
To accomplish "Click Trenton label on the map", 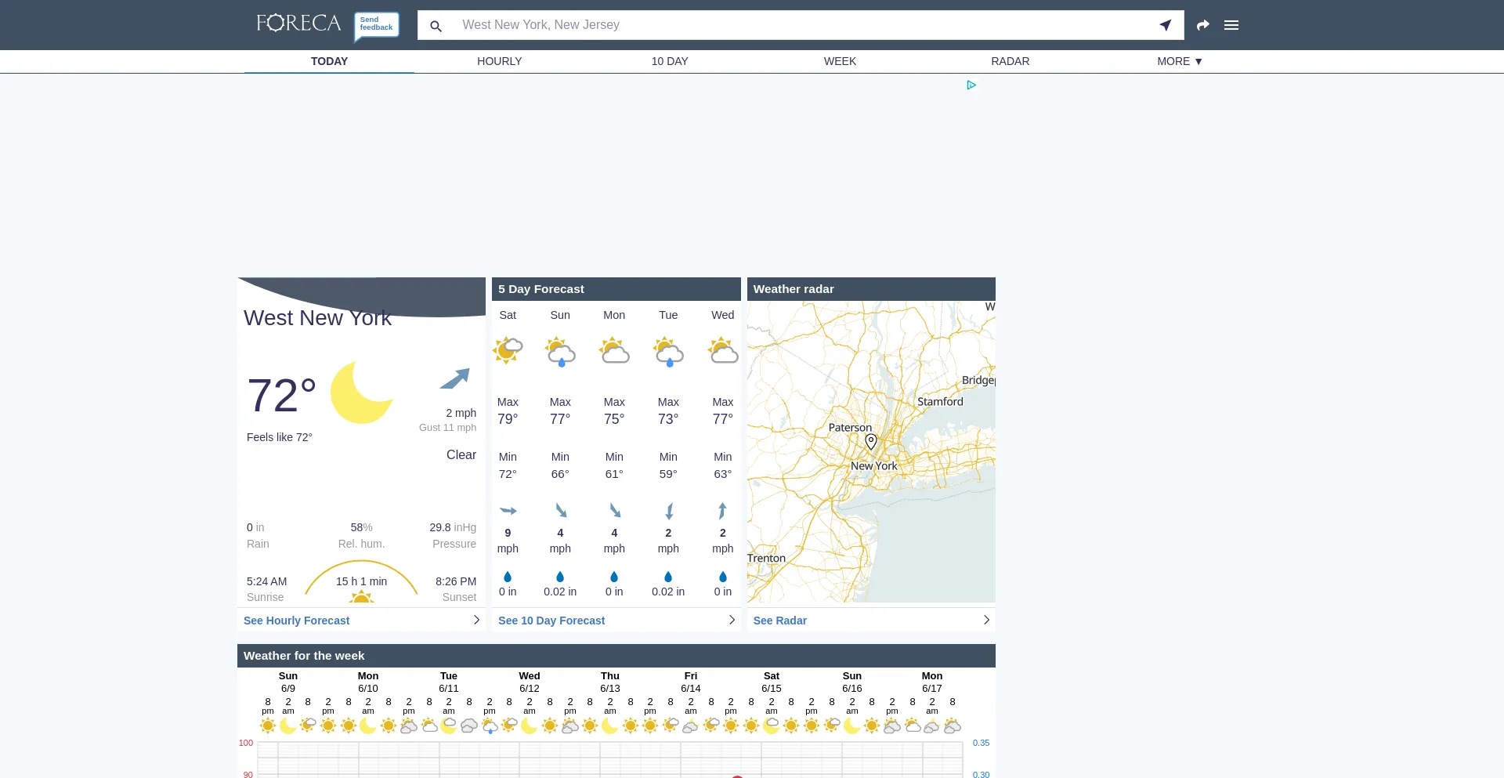I will click(x=766, y=558).
